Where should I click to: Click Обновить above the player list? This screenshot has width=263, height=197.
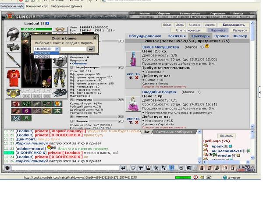(226, 136)
